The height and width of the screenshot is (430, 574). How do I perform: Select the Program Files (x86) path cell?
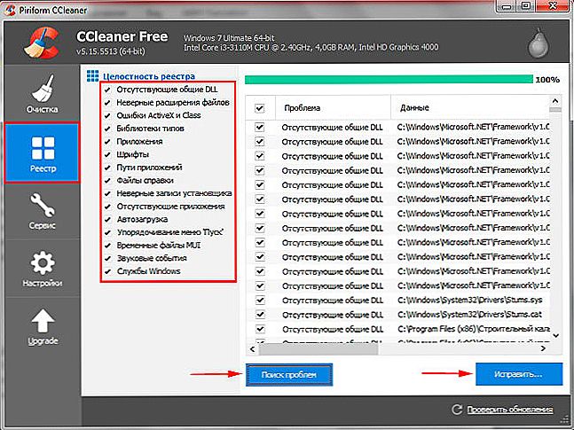474,329
